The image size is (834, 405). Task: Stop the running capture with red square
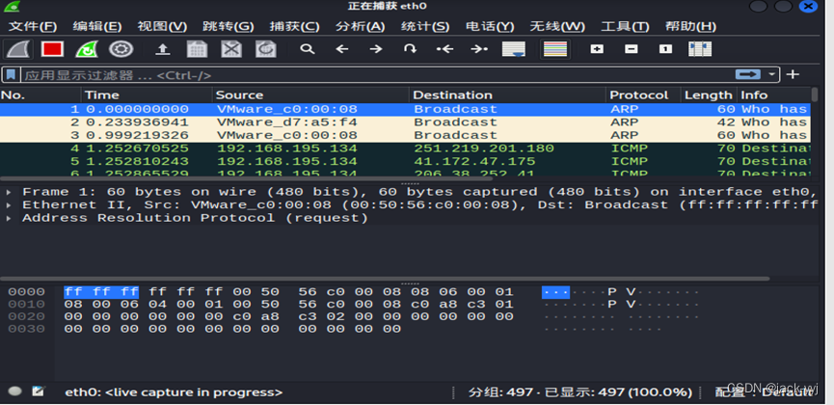(x=53, y=49)
